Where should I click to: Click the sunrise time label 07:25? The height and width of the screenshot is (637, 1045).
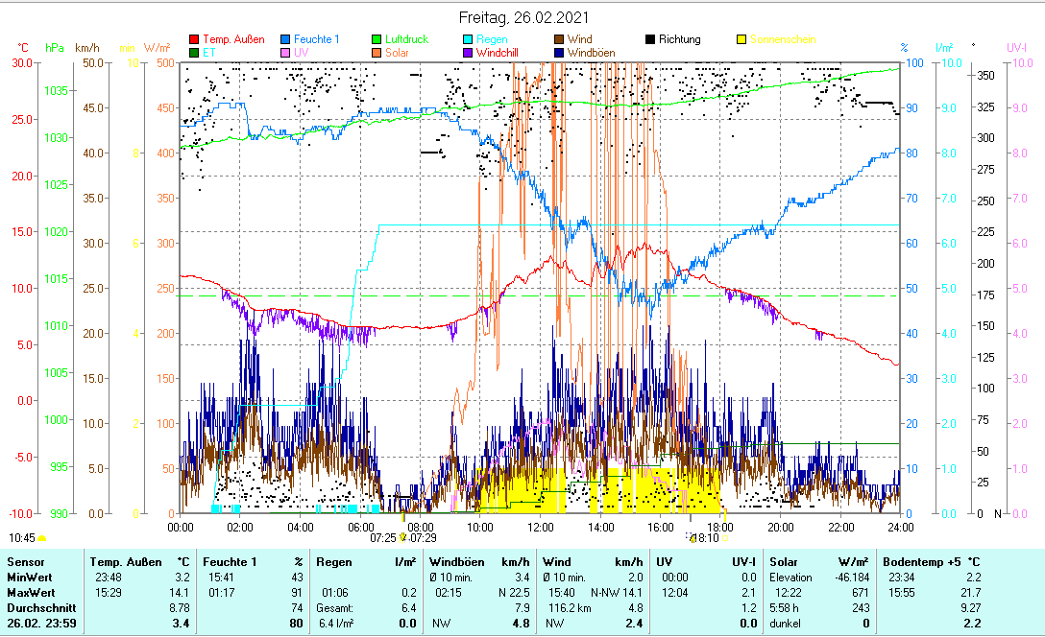pyautogui.click(x=383, y=538)
